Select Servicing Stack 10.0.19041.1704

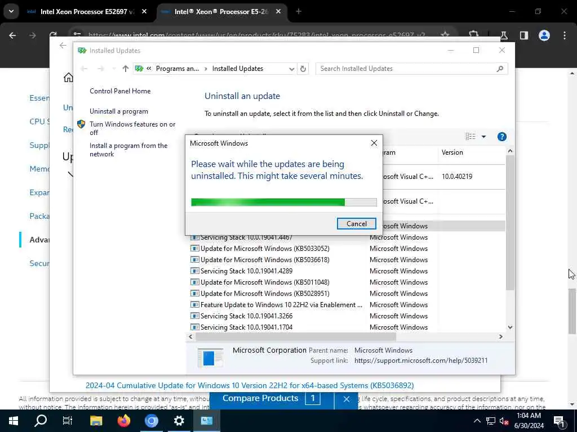click(246, 327)
